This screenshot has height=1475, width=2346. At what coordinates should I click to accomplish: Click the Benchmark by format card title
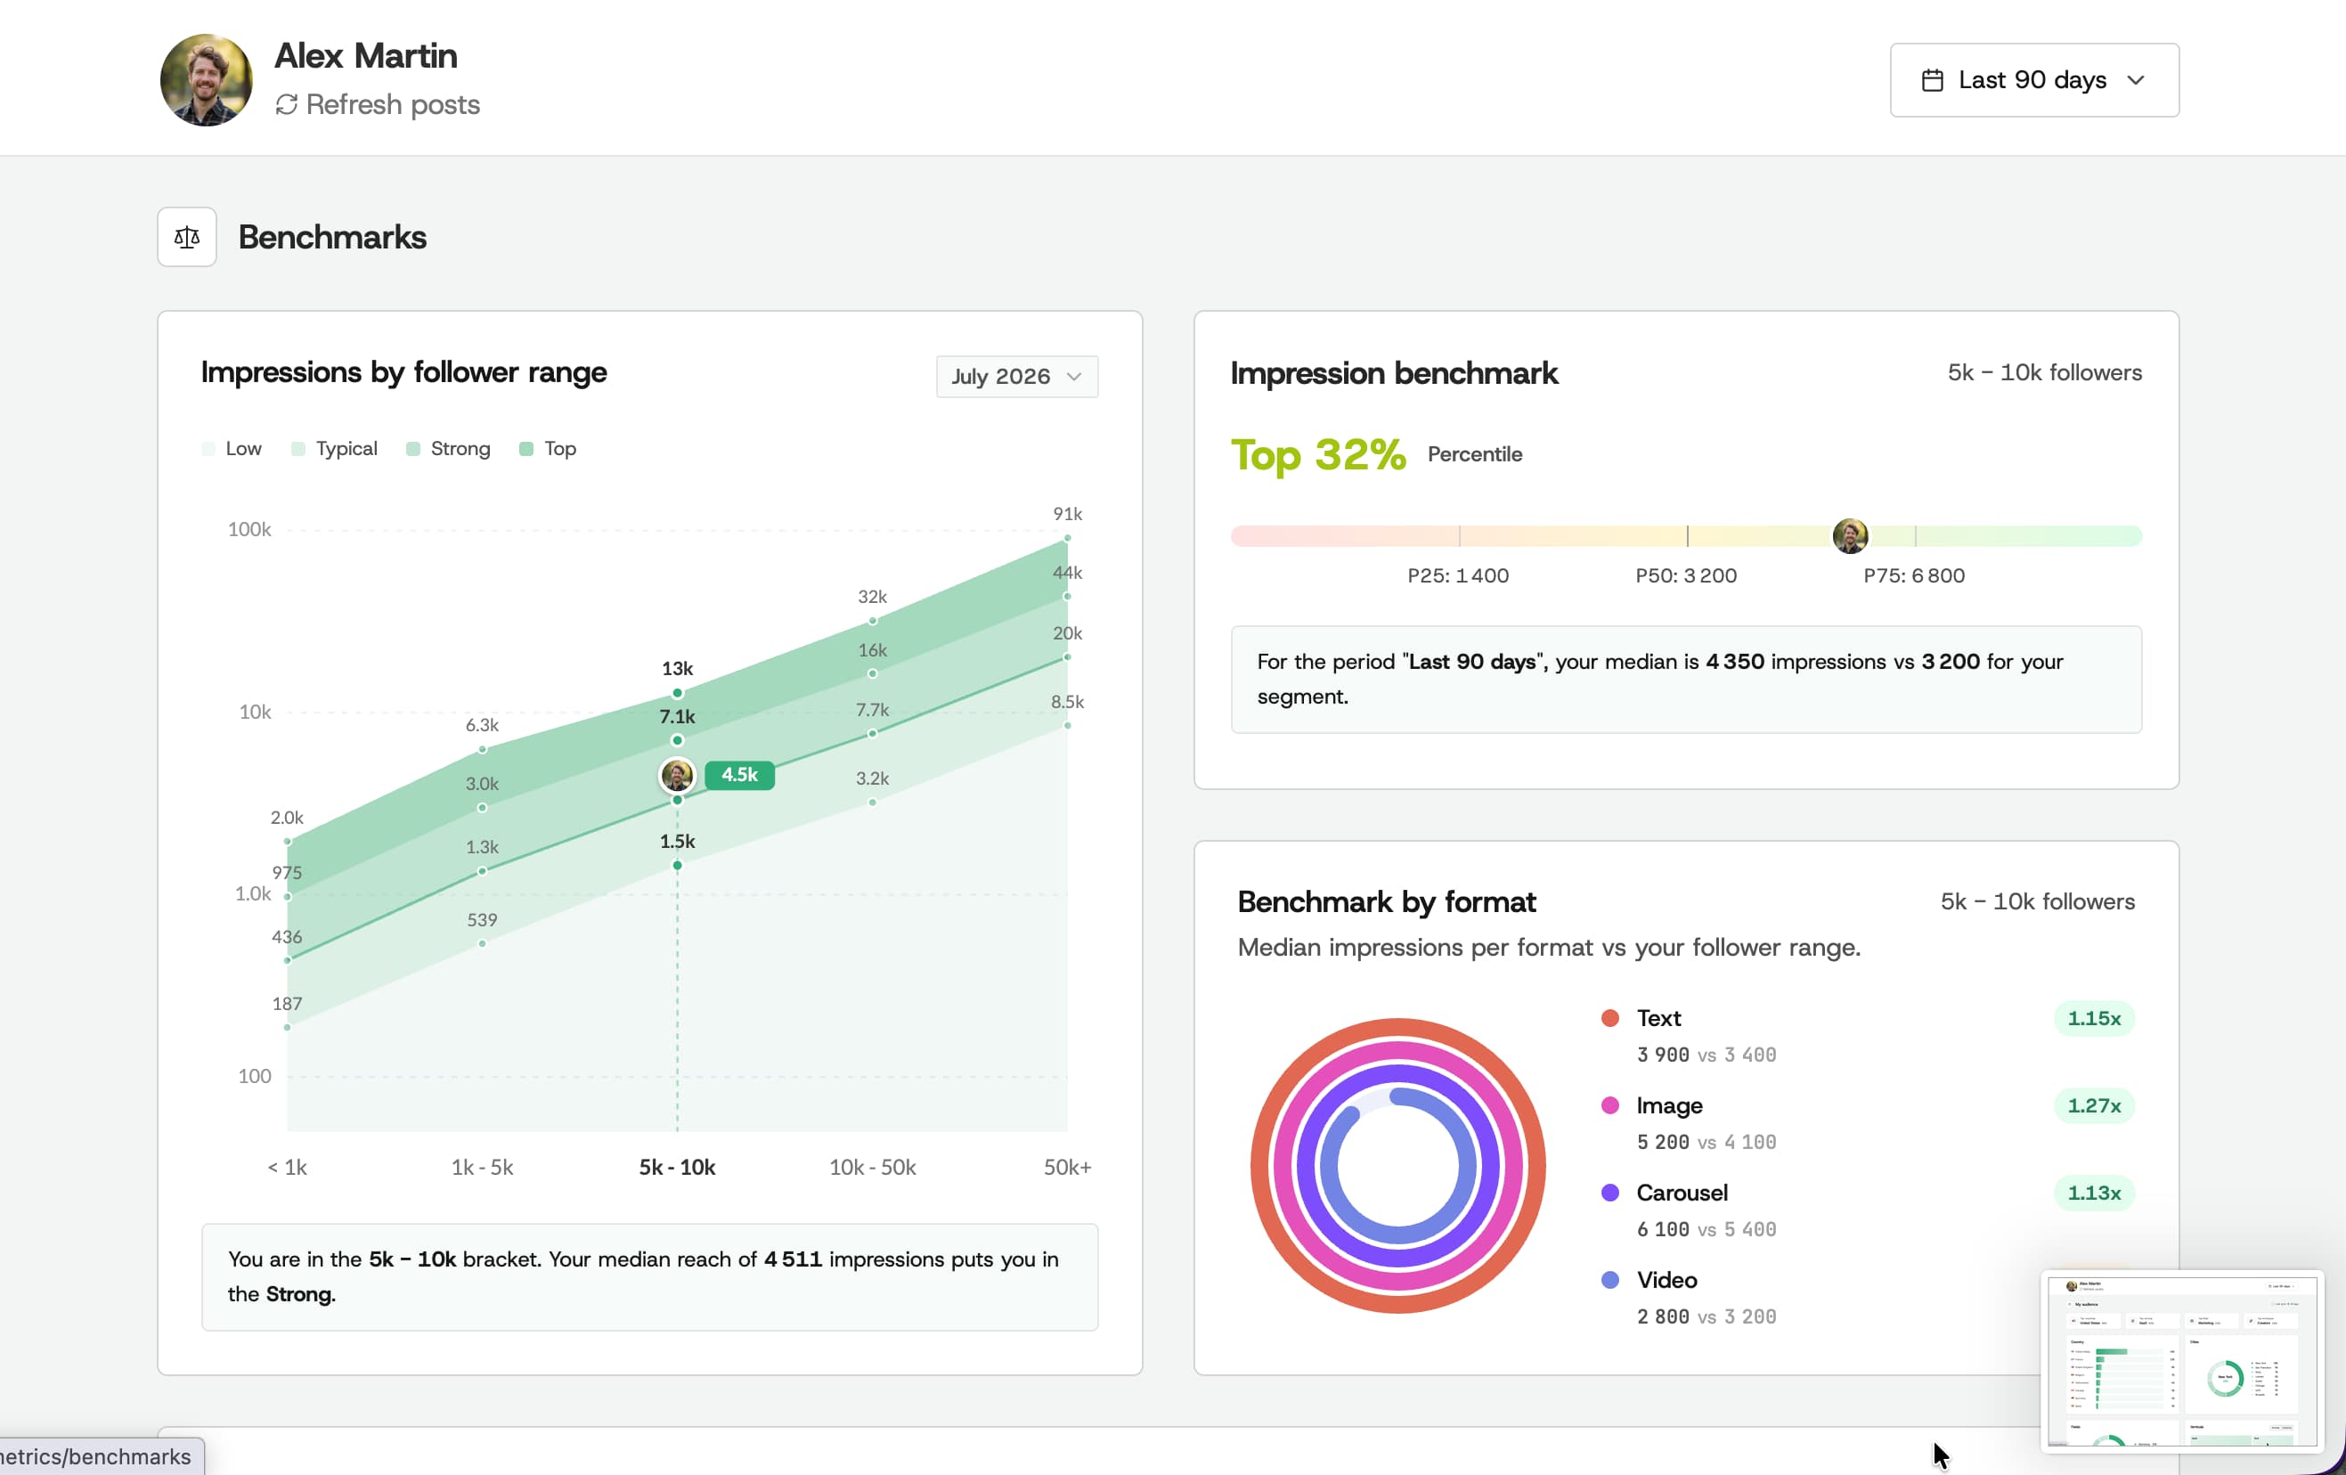(1387, 901)
